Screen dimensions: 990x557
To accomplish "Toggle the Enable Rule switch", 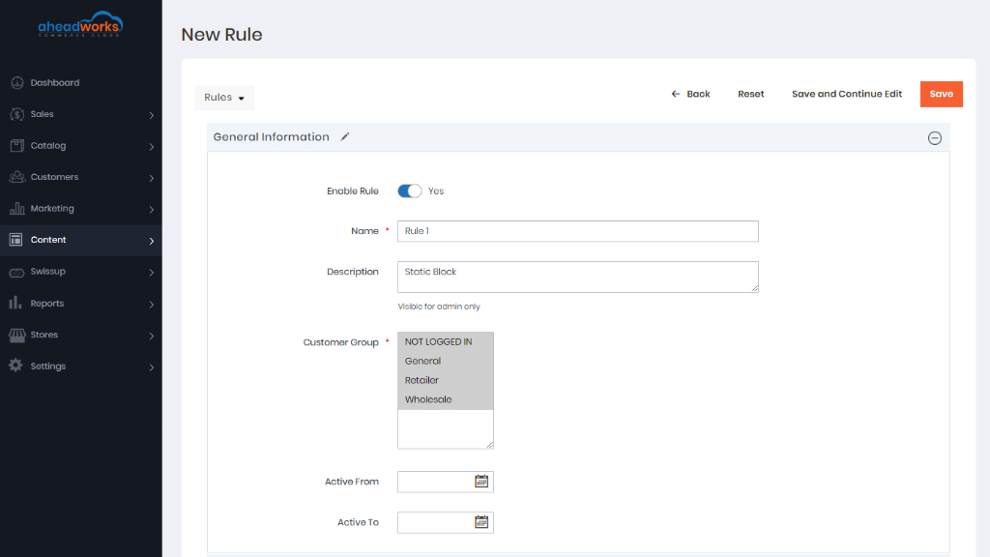I will tap(409, 191).
